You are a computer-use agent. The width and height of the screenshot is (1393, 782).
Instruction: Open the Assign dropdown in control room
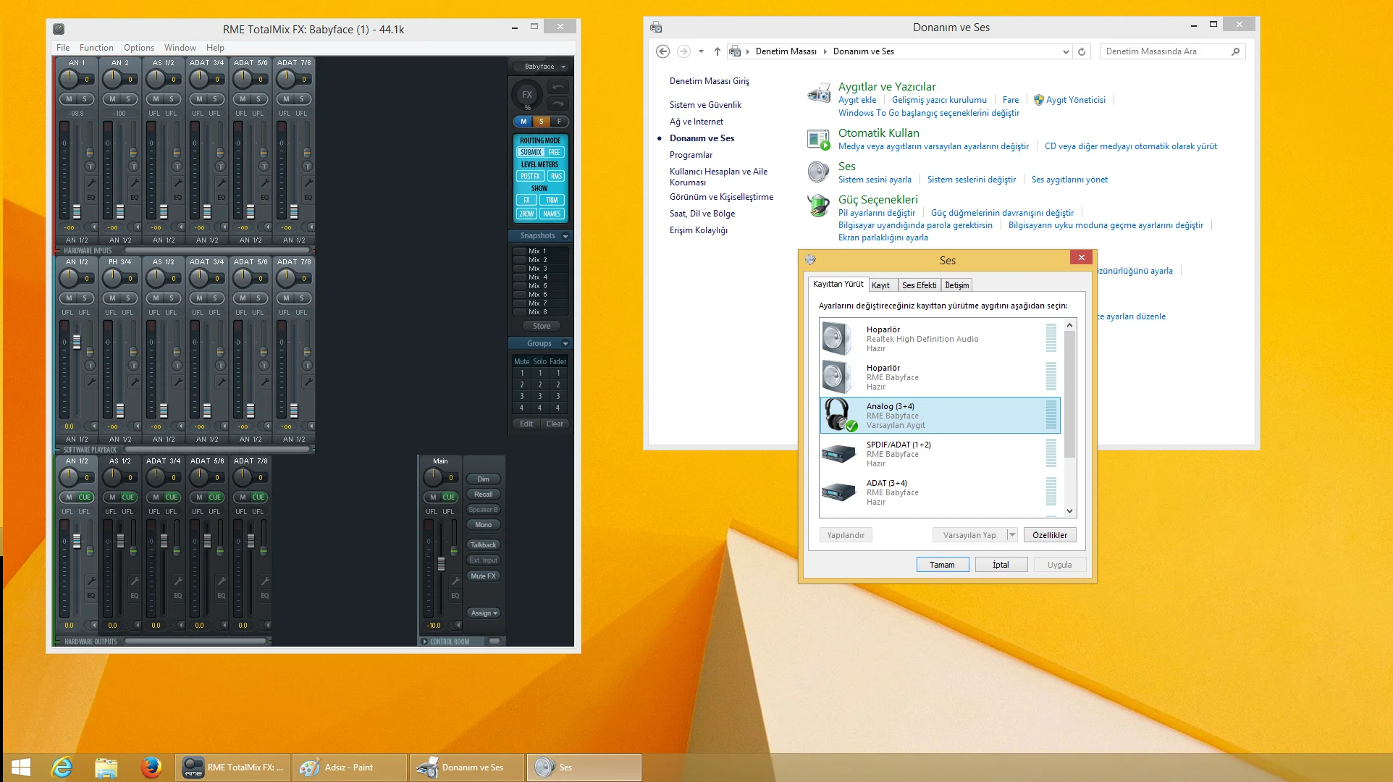[x=484, y=613]
